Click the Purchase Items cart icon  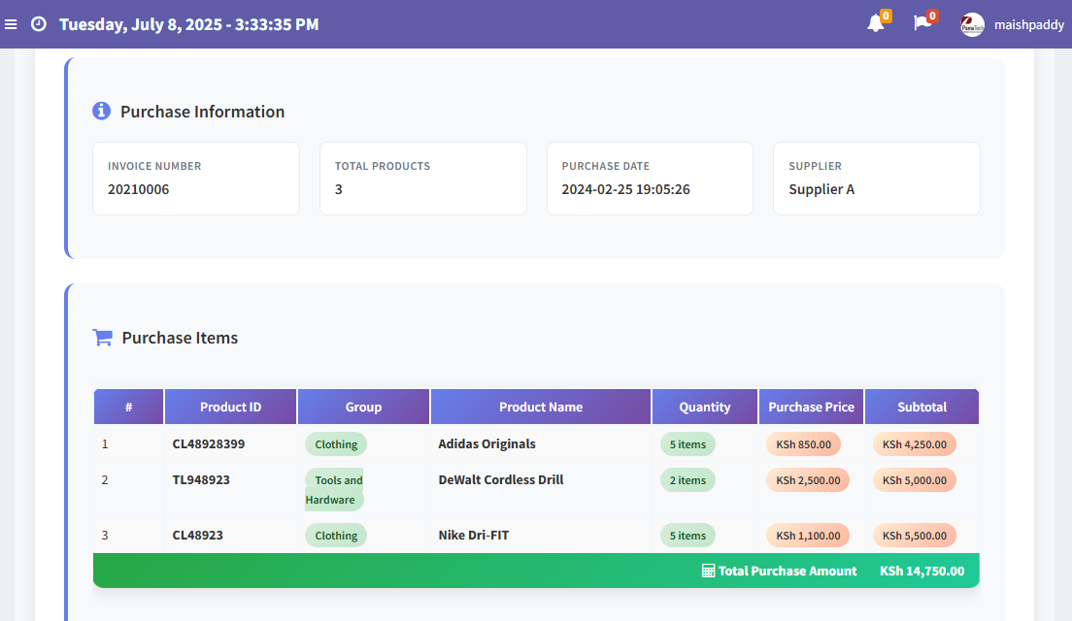102,338
